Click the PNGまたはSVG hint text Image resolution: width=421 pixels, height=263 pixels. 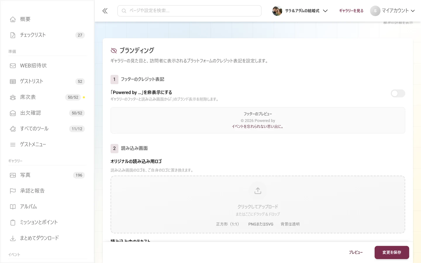261,224
